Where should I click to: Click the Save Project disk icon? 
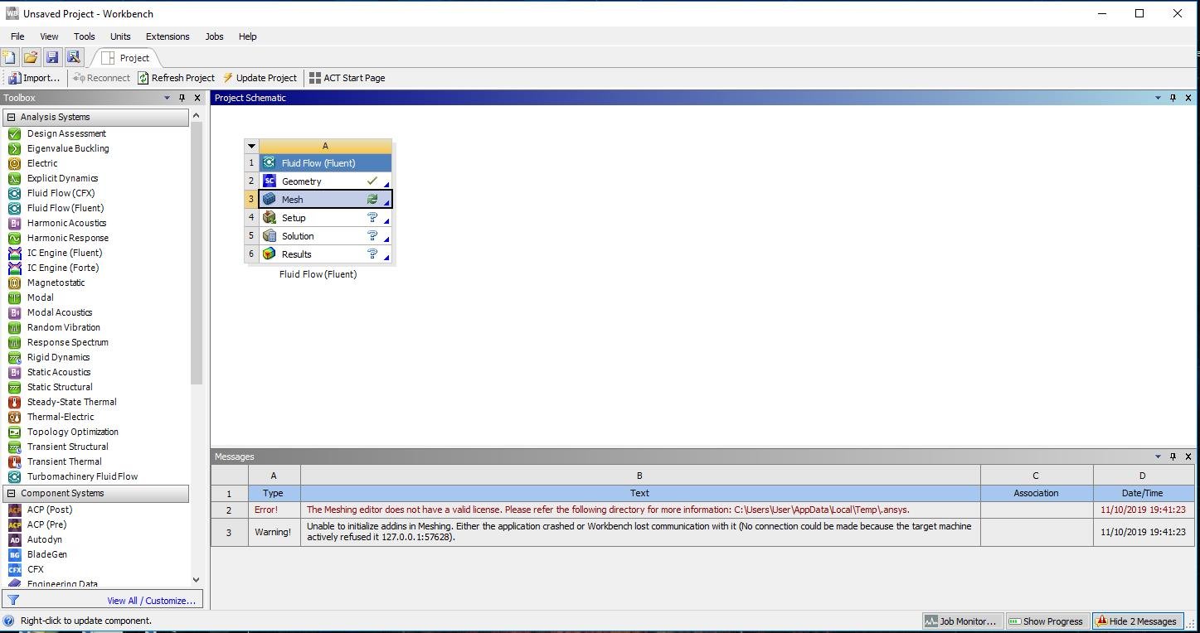pyautogui.click(x=52, y=57)
